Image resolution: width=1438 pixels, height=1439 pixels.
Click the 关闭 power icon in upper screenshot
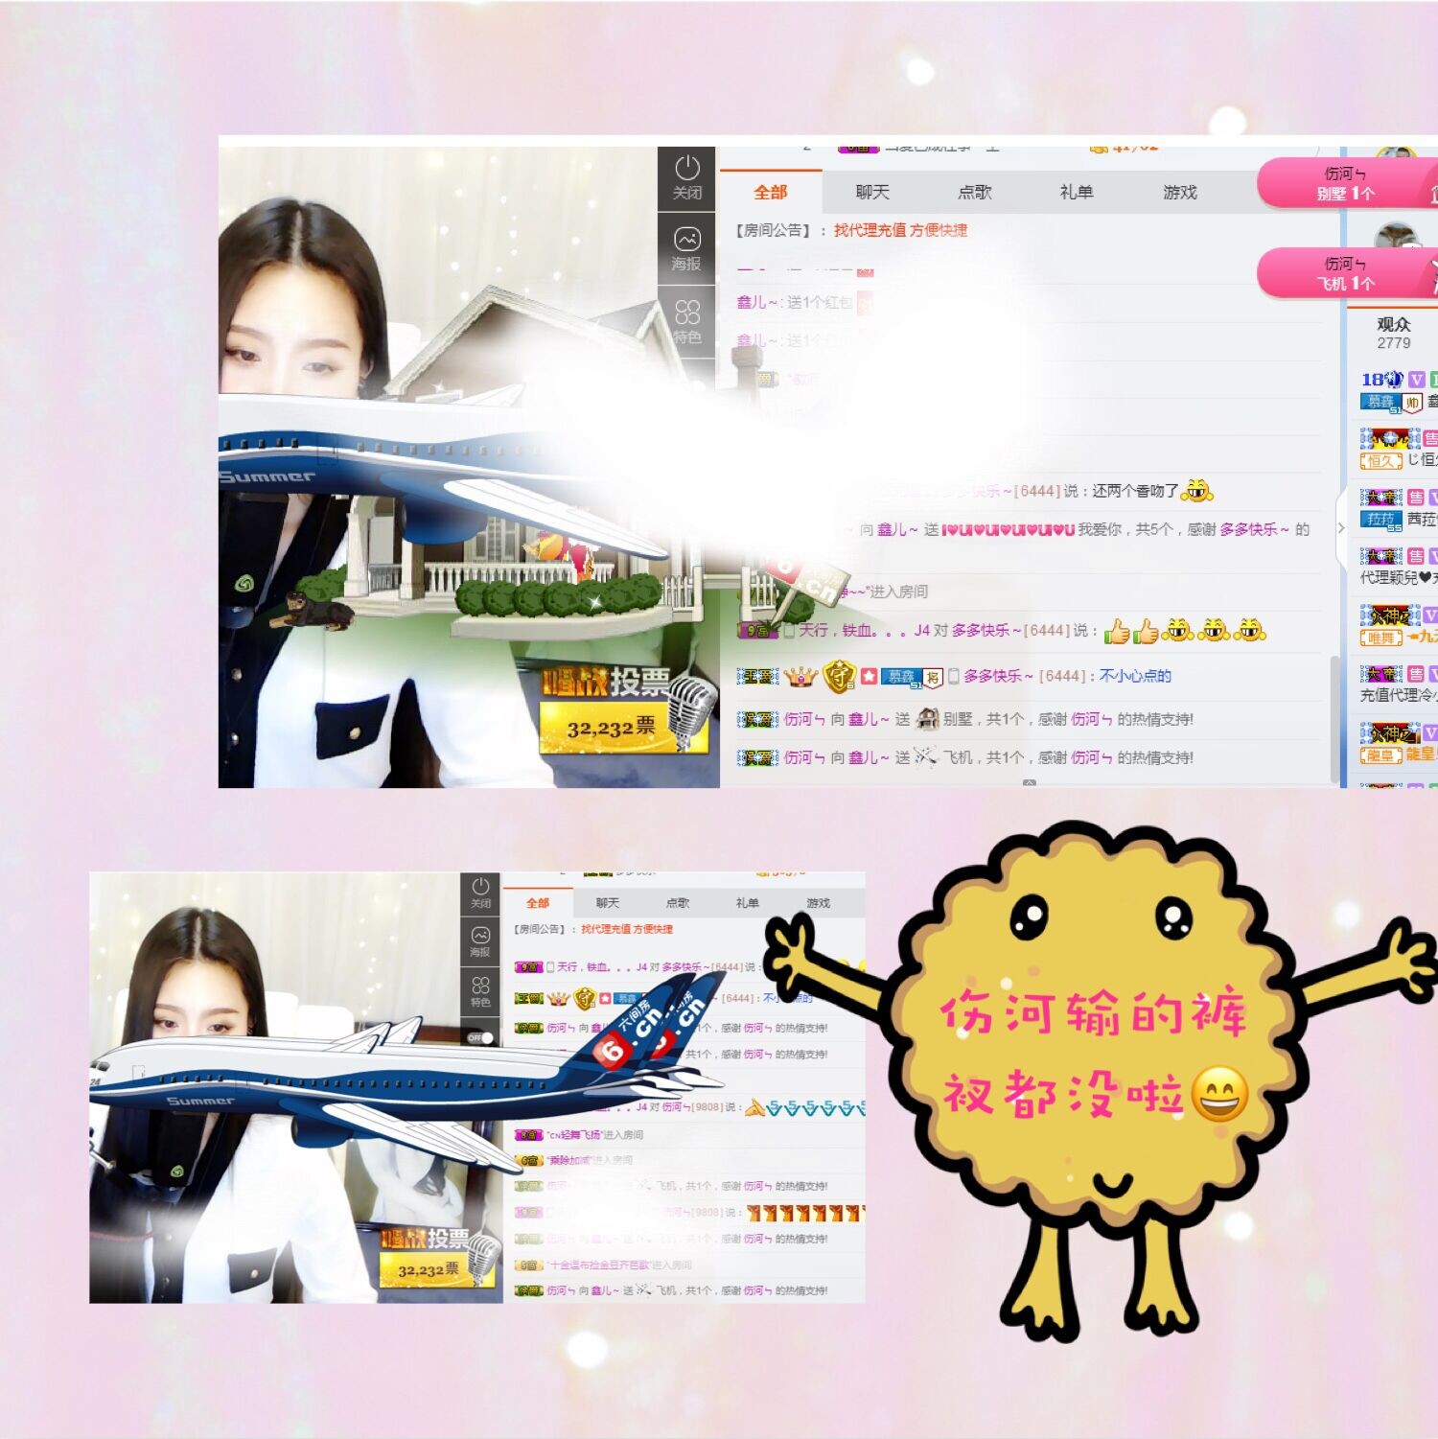(687, 178)
